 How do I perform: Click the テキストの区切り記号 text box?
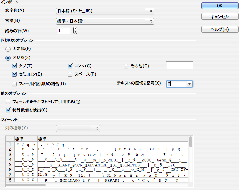[x=177, y=84]
